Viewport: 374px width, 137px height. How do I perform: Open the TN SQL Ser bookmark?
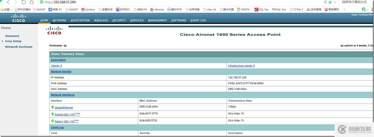[279, 9]
